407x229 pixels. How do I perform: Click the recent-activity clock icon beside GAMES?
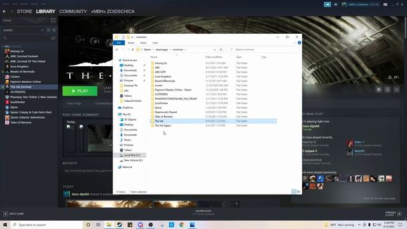click(x=48, y=30)
